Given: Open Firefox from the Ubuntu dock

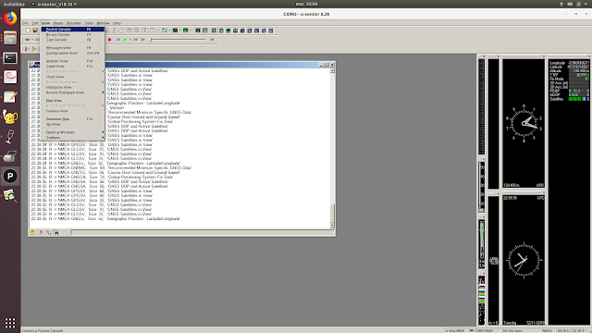Looking at the screenshot, I should 10,18.
